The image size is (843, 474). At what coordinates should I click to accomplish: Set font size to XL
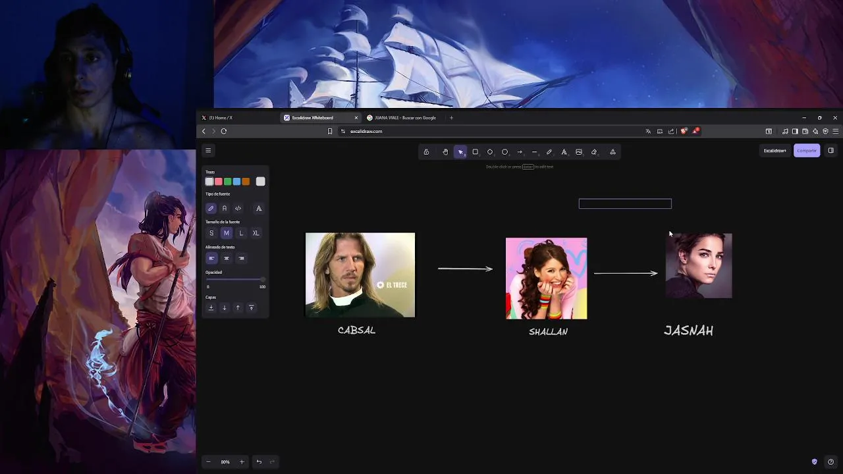[x=256, y=233]
